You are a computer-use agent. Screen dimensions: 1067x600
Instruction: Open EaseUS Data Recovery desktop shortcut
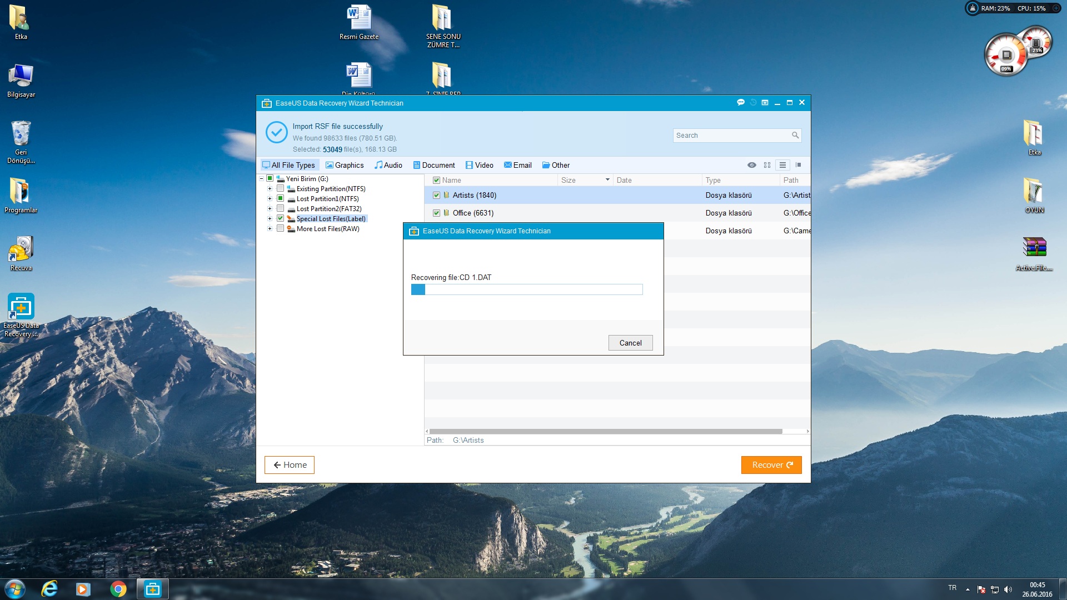click(21, 315)
